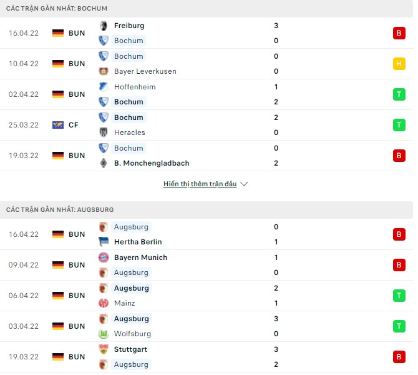Image resolution: width=418 pixels, height=375 pixels.
Task: Click the Bayer Leverkusen club crest
Action: pyautogui.click(x=104, y=71)
